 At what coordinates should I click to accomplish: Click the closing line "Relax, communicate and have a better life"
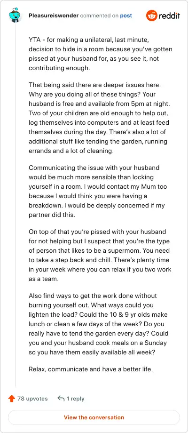[91, 369]
